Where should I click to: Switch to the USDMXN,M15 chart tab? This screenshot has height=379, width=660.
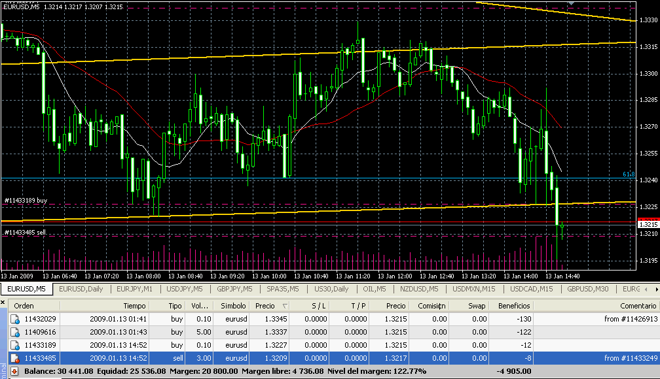[x=473, y=289]
